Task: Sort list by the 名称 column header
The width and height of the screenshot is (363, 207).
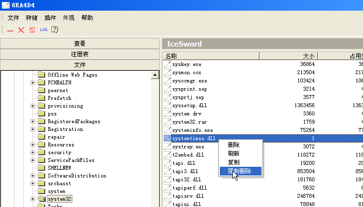Action: (211, 56)
